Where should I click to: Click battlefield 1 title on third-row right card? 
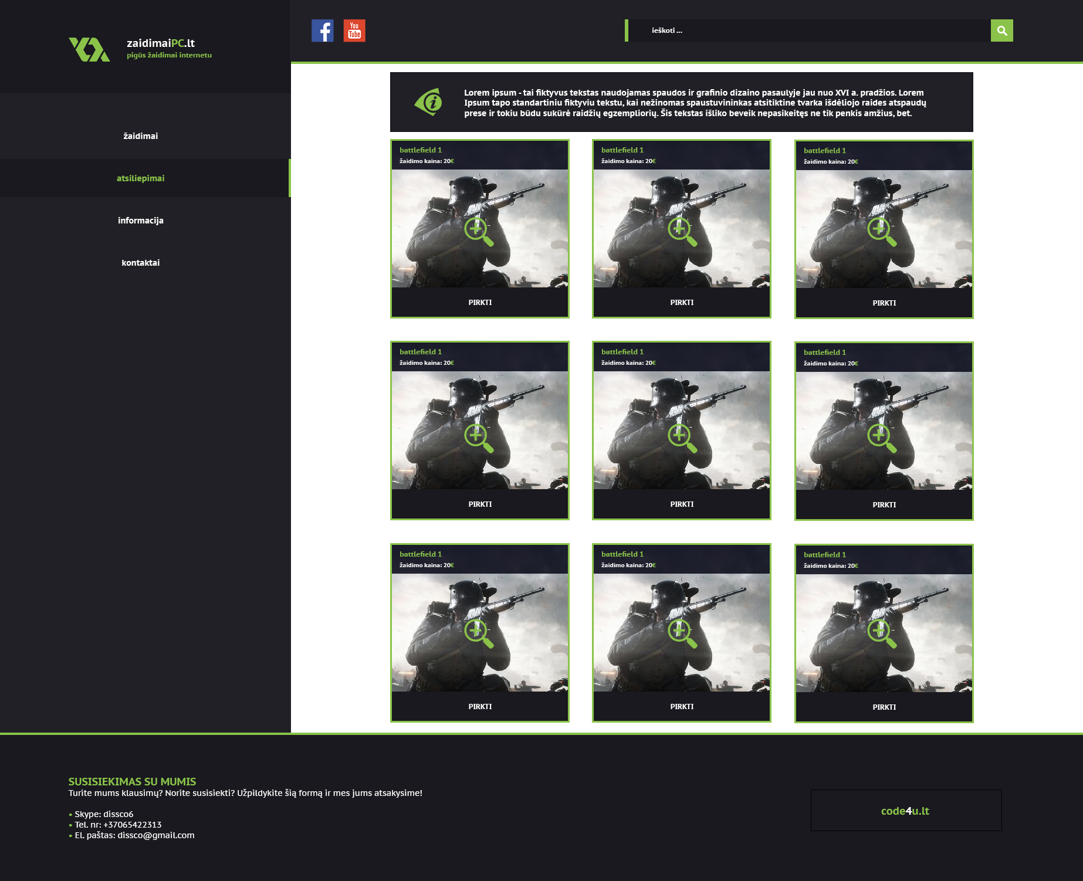[825, 555]
